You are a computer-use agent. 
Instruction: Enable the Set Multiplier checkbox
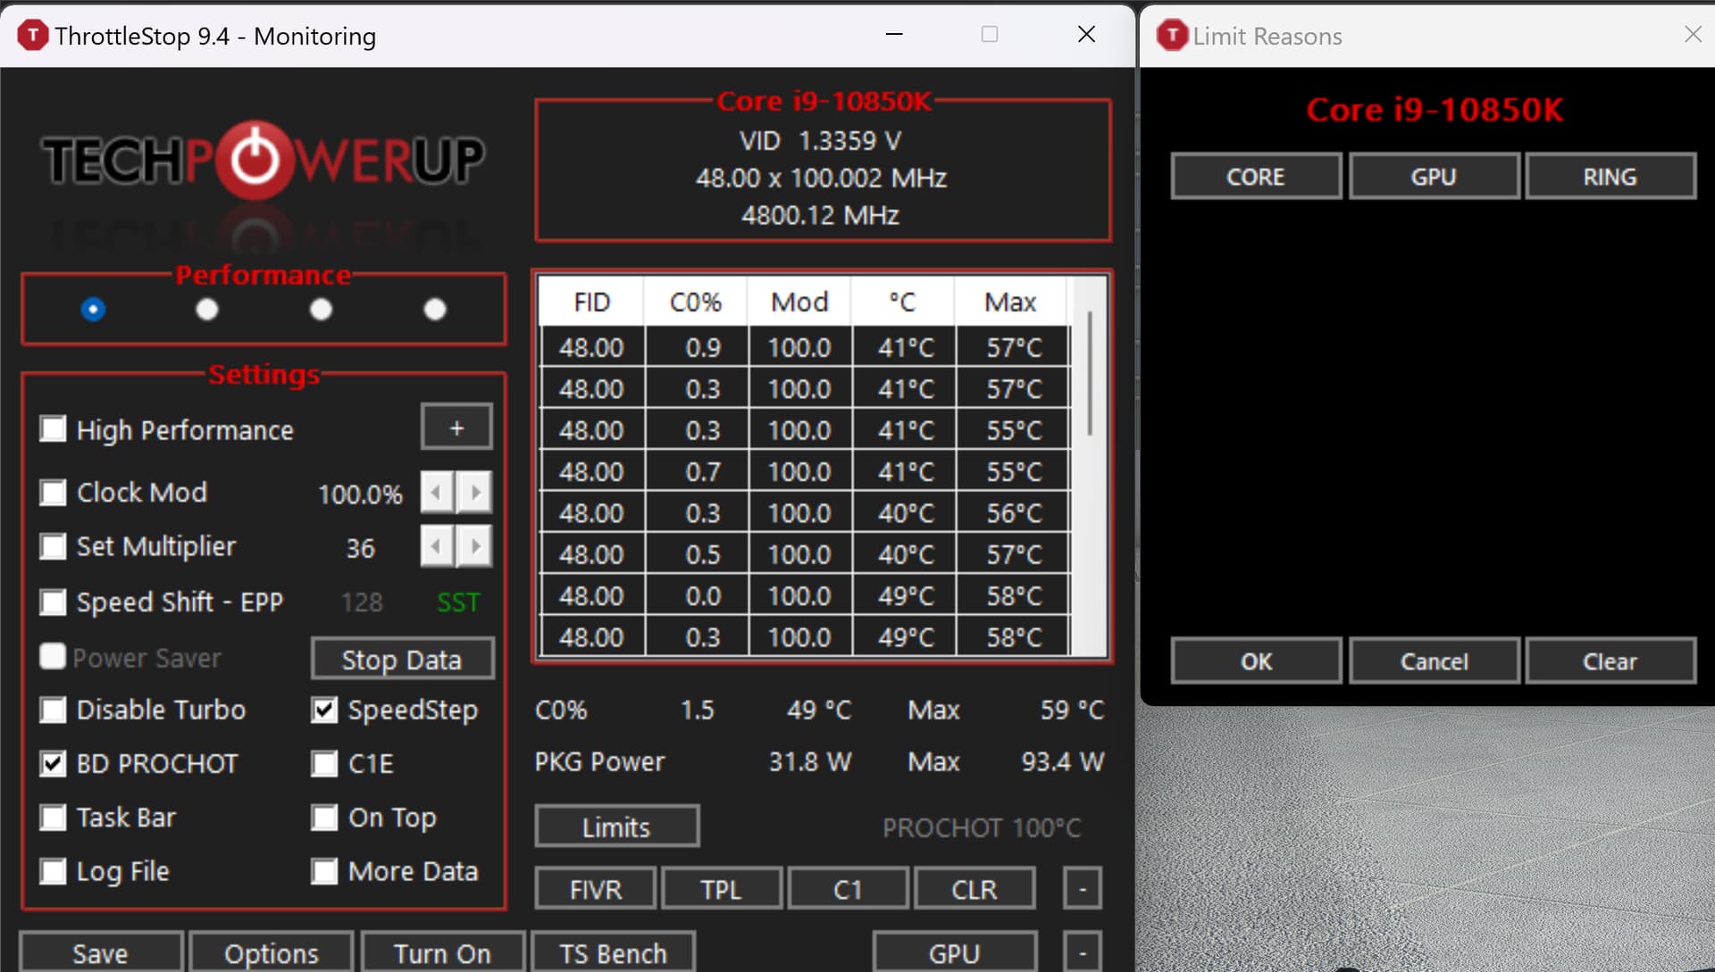coord(54,546)
